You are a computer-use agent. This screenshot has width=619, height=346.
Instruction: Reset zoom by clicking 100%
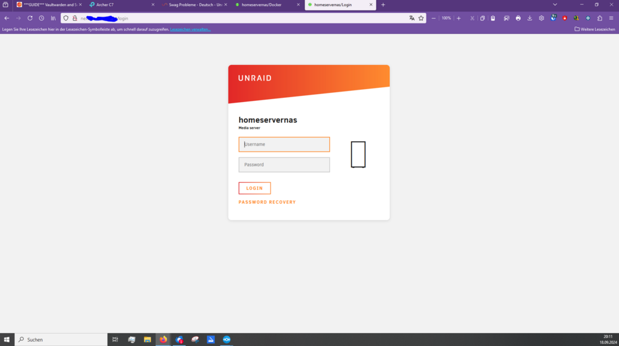[x=446, y=18]
